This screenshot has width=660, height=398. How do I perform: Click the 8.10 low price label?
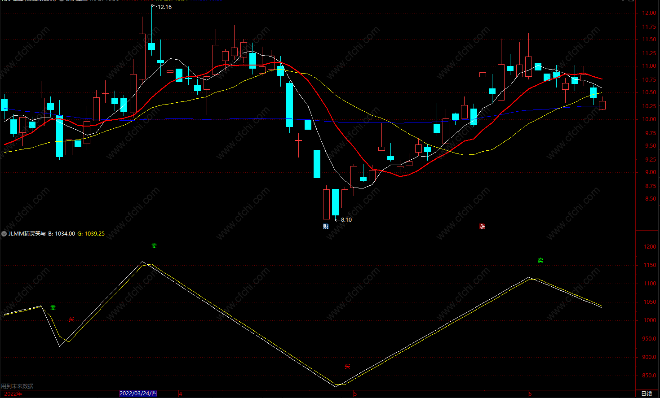(346, 220)
